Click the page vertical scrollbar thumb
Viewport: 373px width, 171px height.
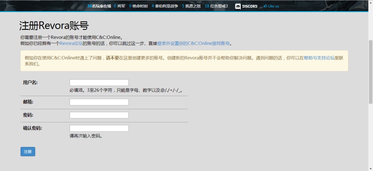[371, 72]
